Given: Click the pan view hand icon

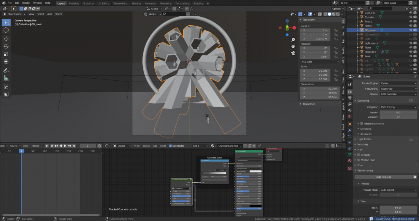Looking at the screenshot, I should [293, 46].
